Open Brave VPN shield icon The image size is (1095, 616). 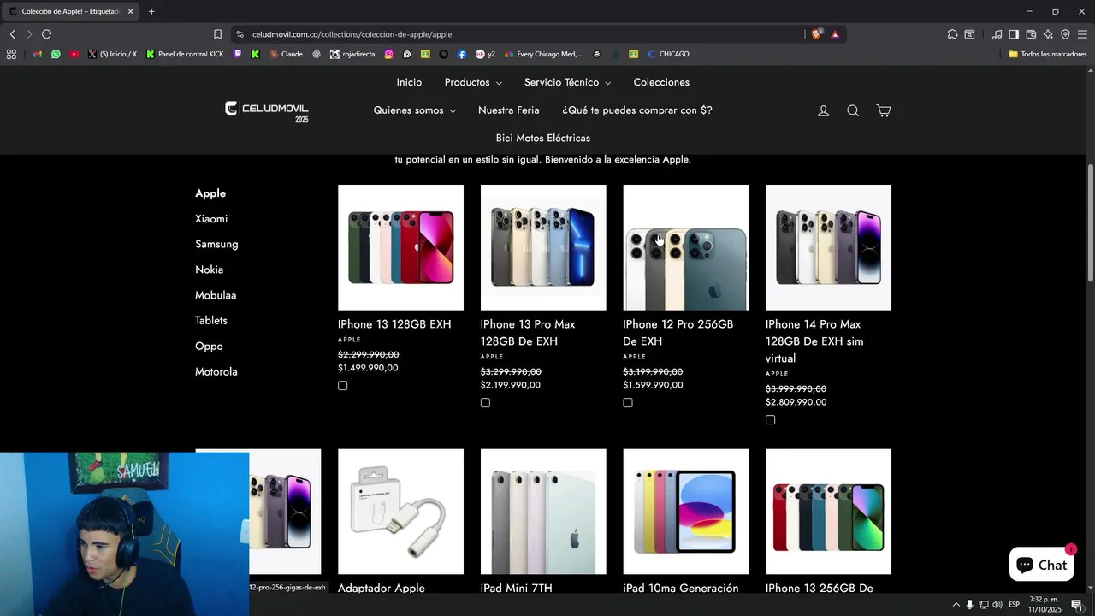tap(1065, 34)
